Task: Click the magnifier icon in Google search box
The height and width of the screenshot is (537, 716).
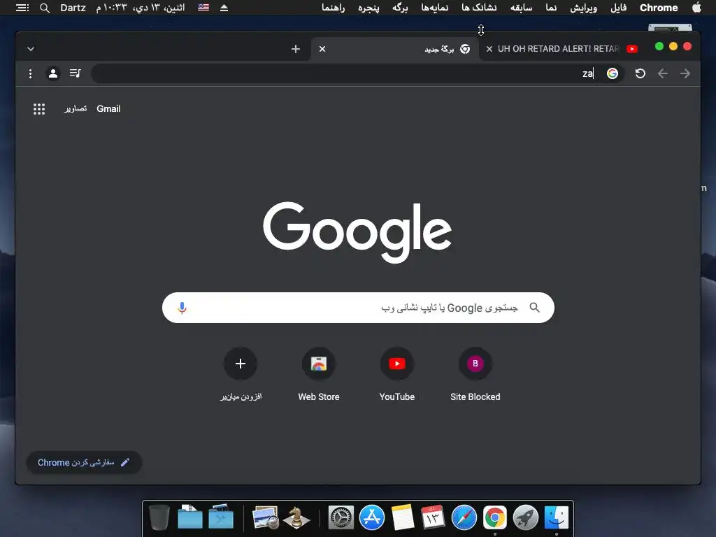Action: click(x=534, y=308)
